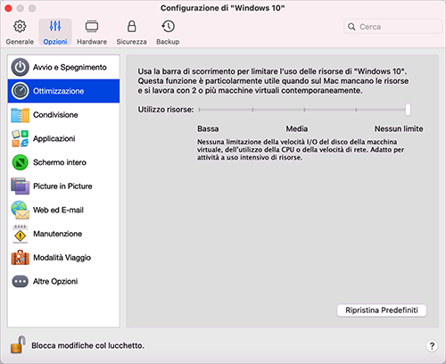The image size is (446, 364).
Task: Click the Web ed E-mail globe icon
Action: click(x=20, y=210)
